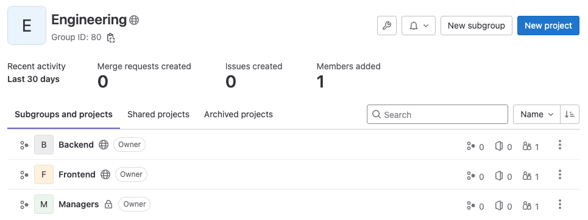
Task: Switch to the Shared projects tab
Action: [158, 114]
